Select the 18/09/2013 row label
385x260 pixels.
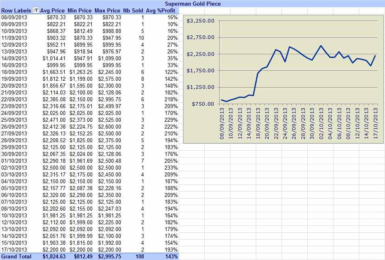[14, 72]
